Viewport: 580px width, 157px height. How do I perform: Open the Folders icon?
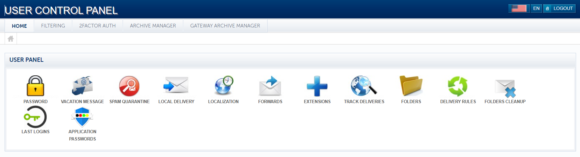point(411,86)
